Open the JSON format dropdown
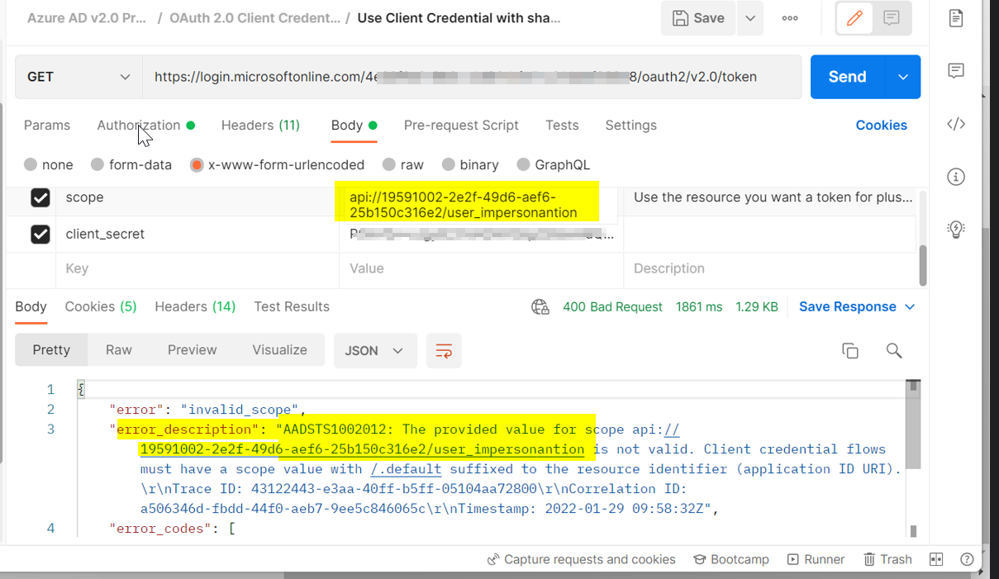This screenshot has height=579, width=999. pyautogui.click(x=375, y=351)
